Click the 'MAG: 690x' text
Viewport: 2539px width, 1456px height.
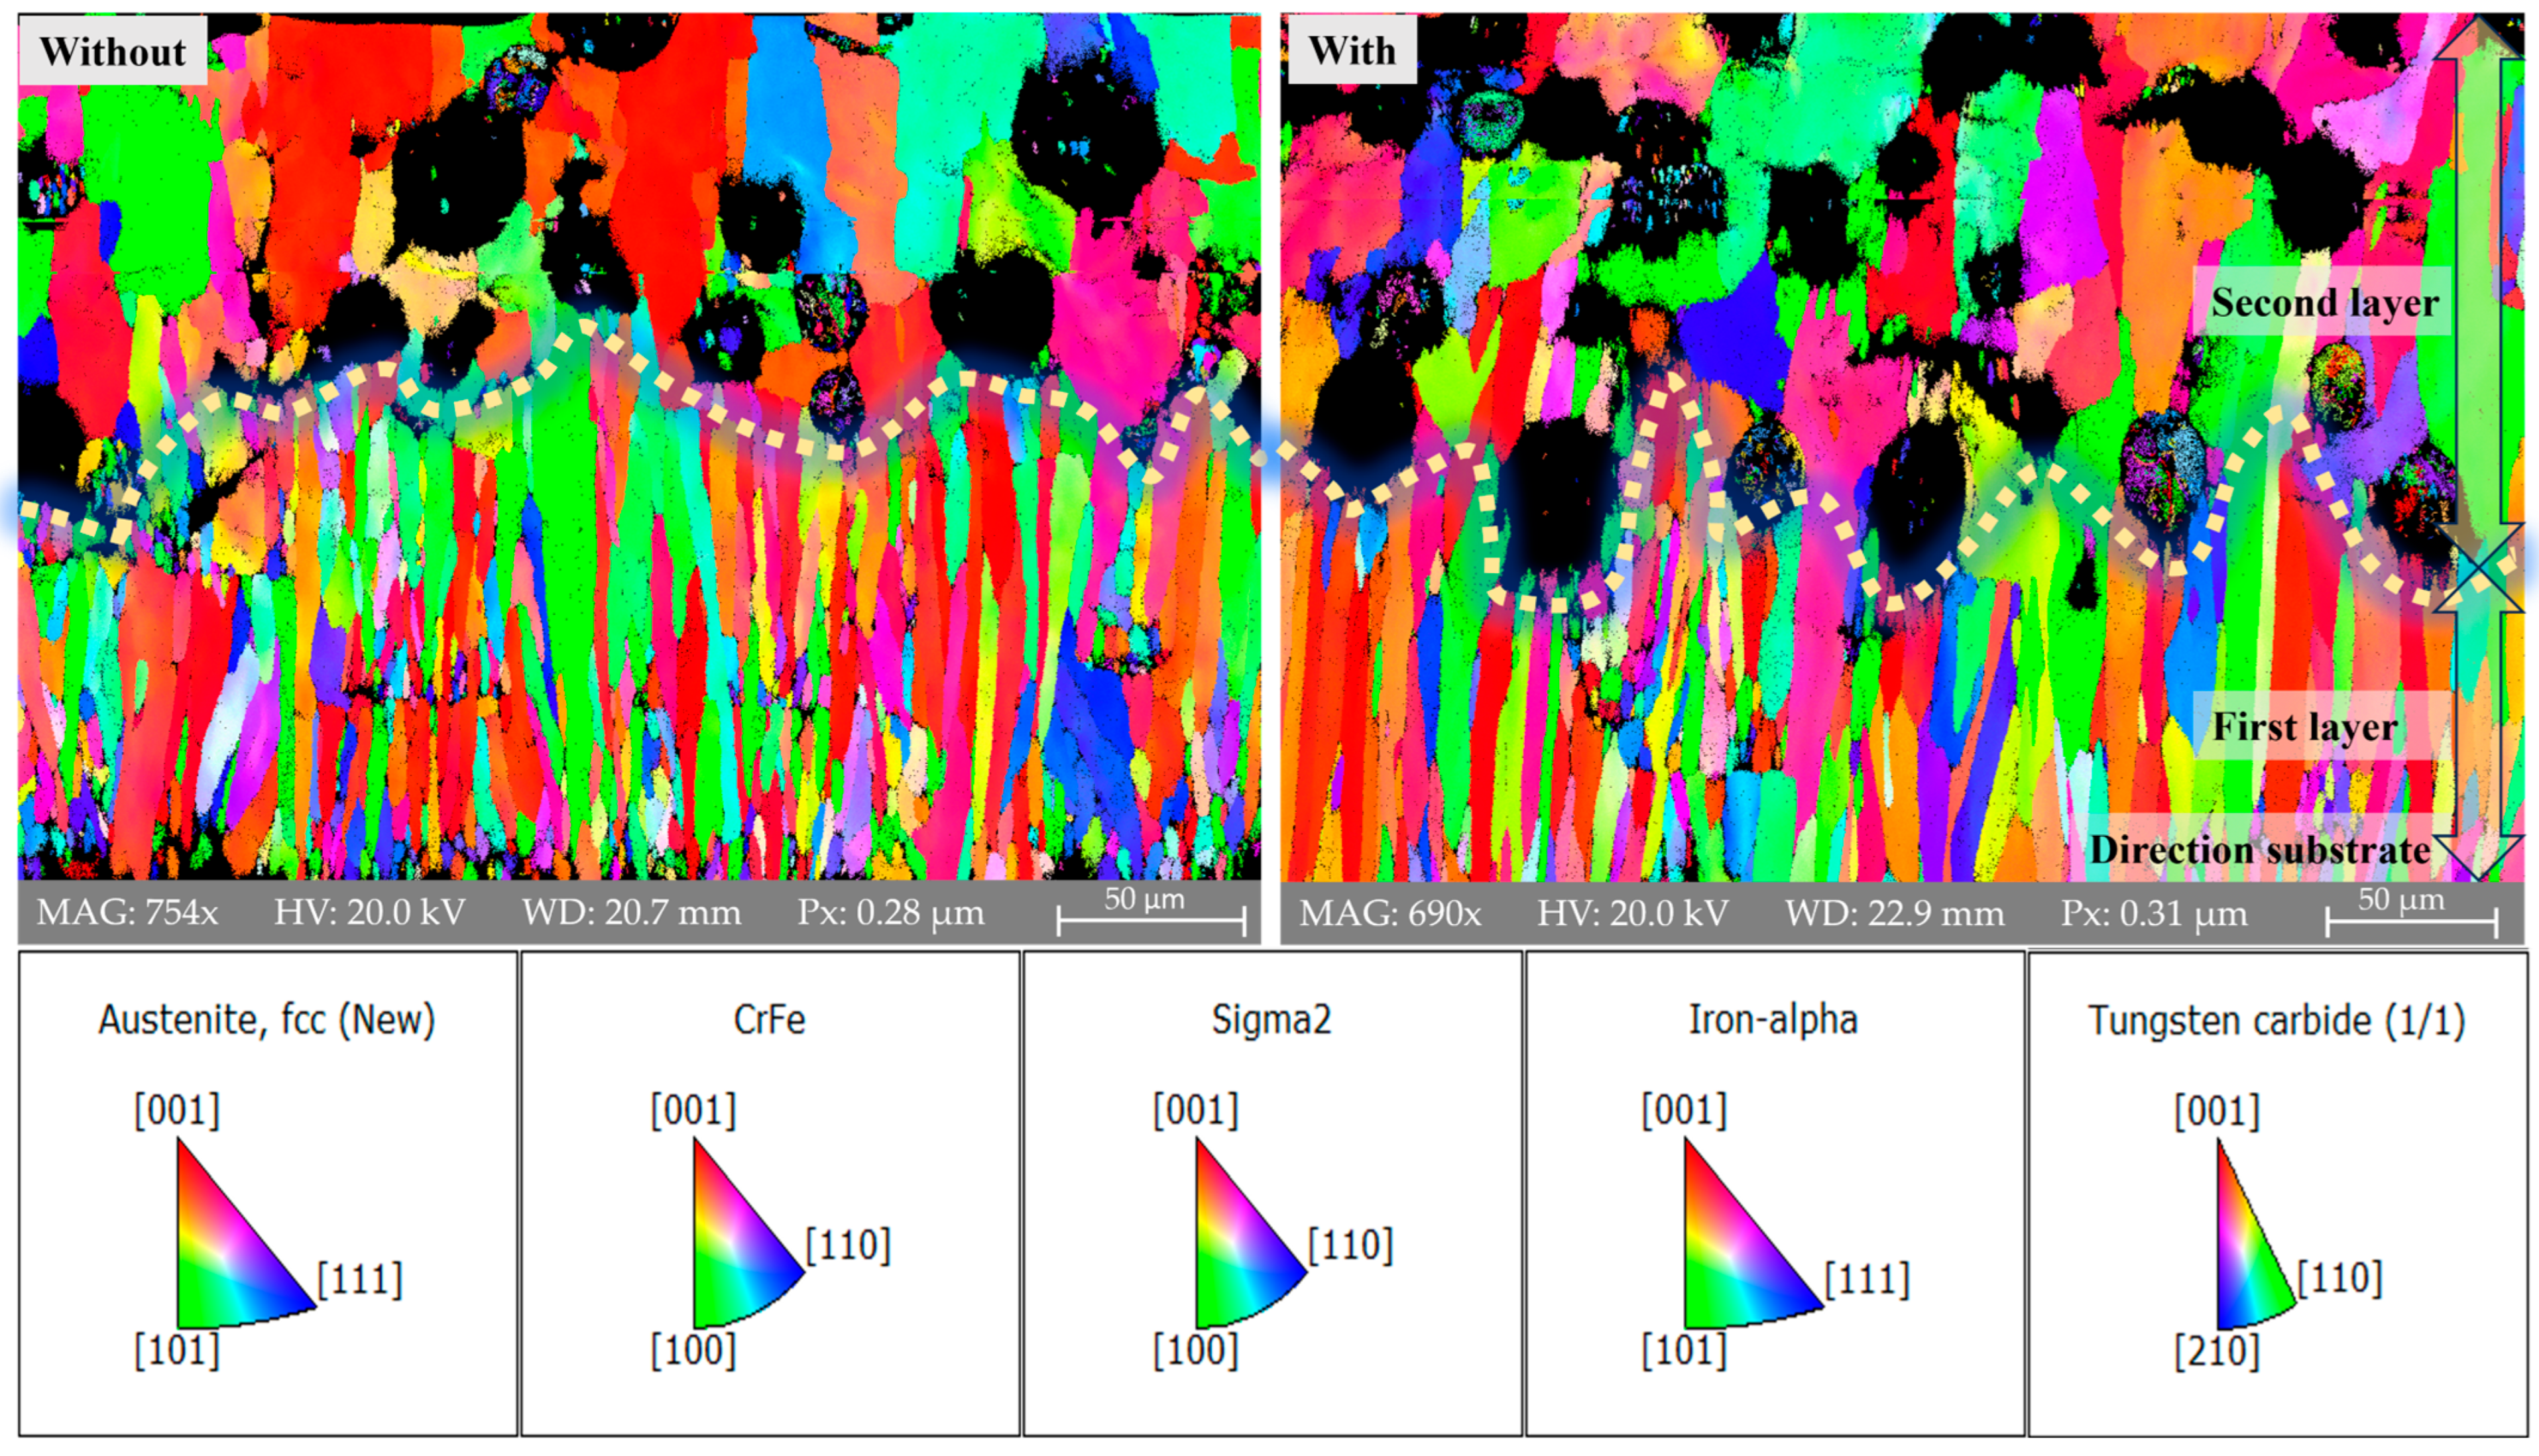coord(1390,914)
